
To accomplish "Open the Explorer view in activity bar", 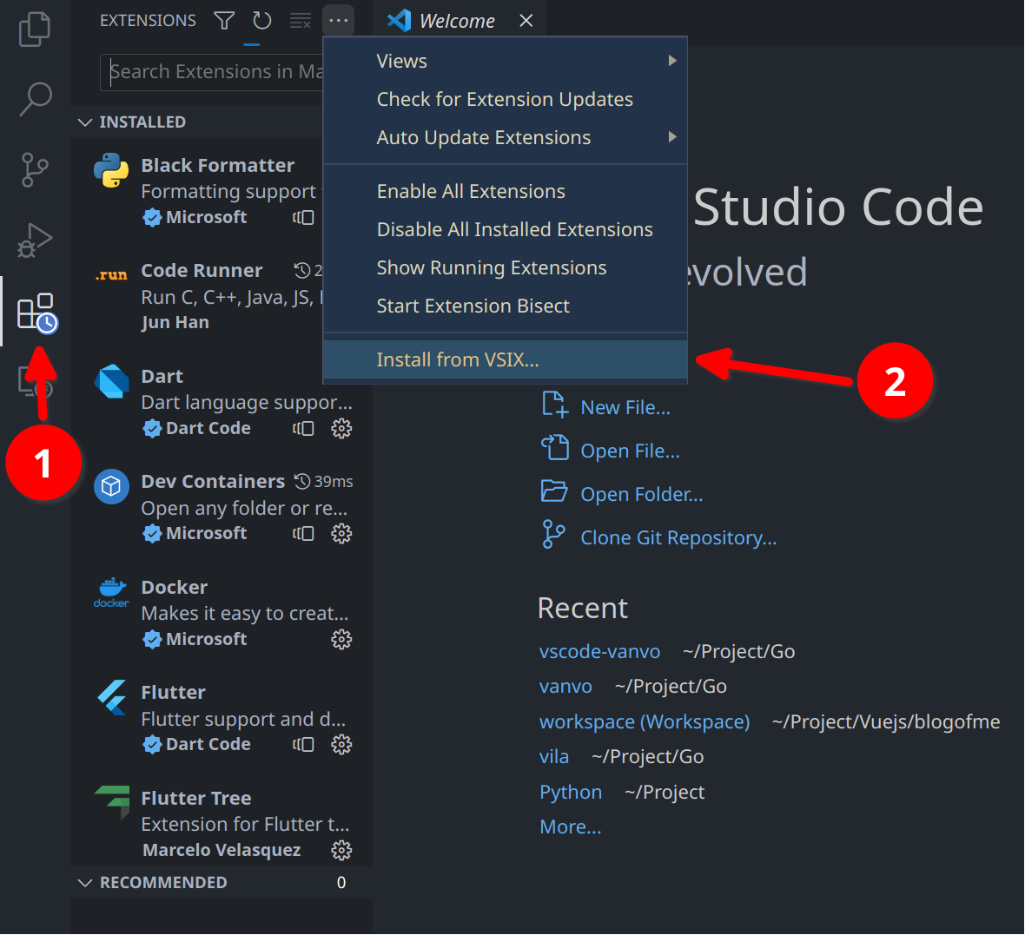I will (x=35, y=29).
